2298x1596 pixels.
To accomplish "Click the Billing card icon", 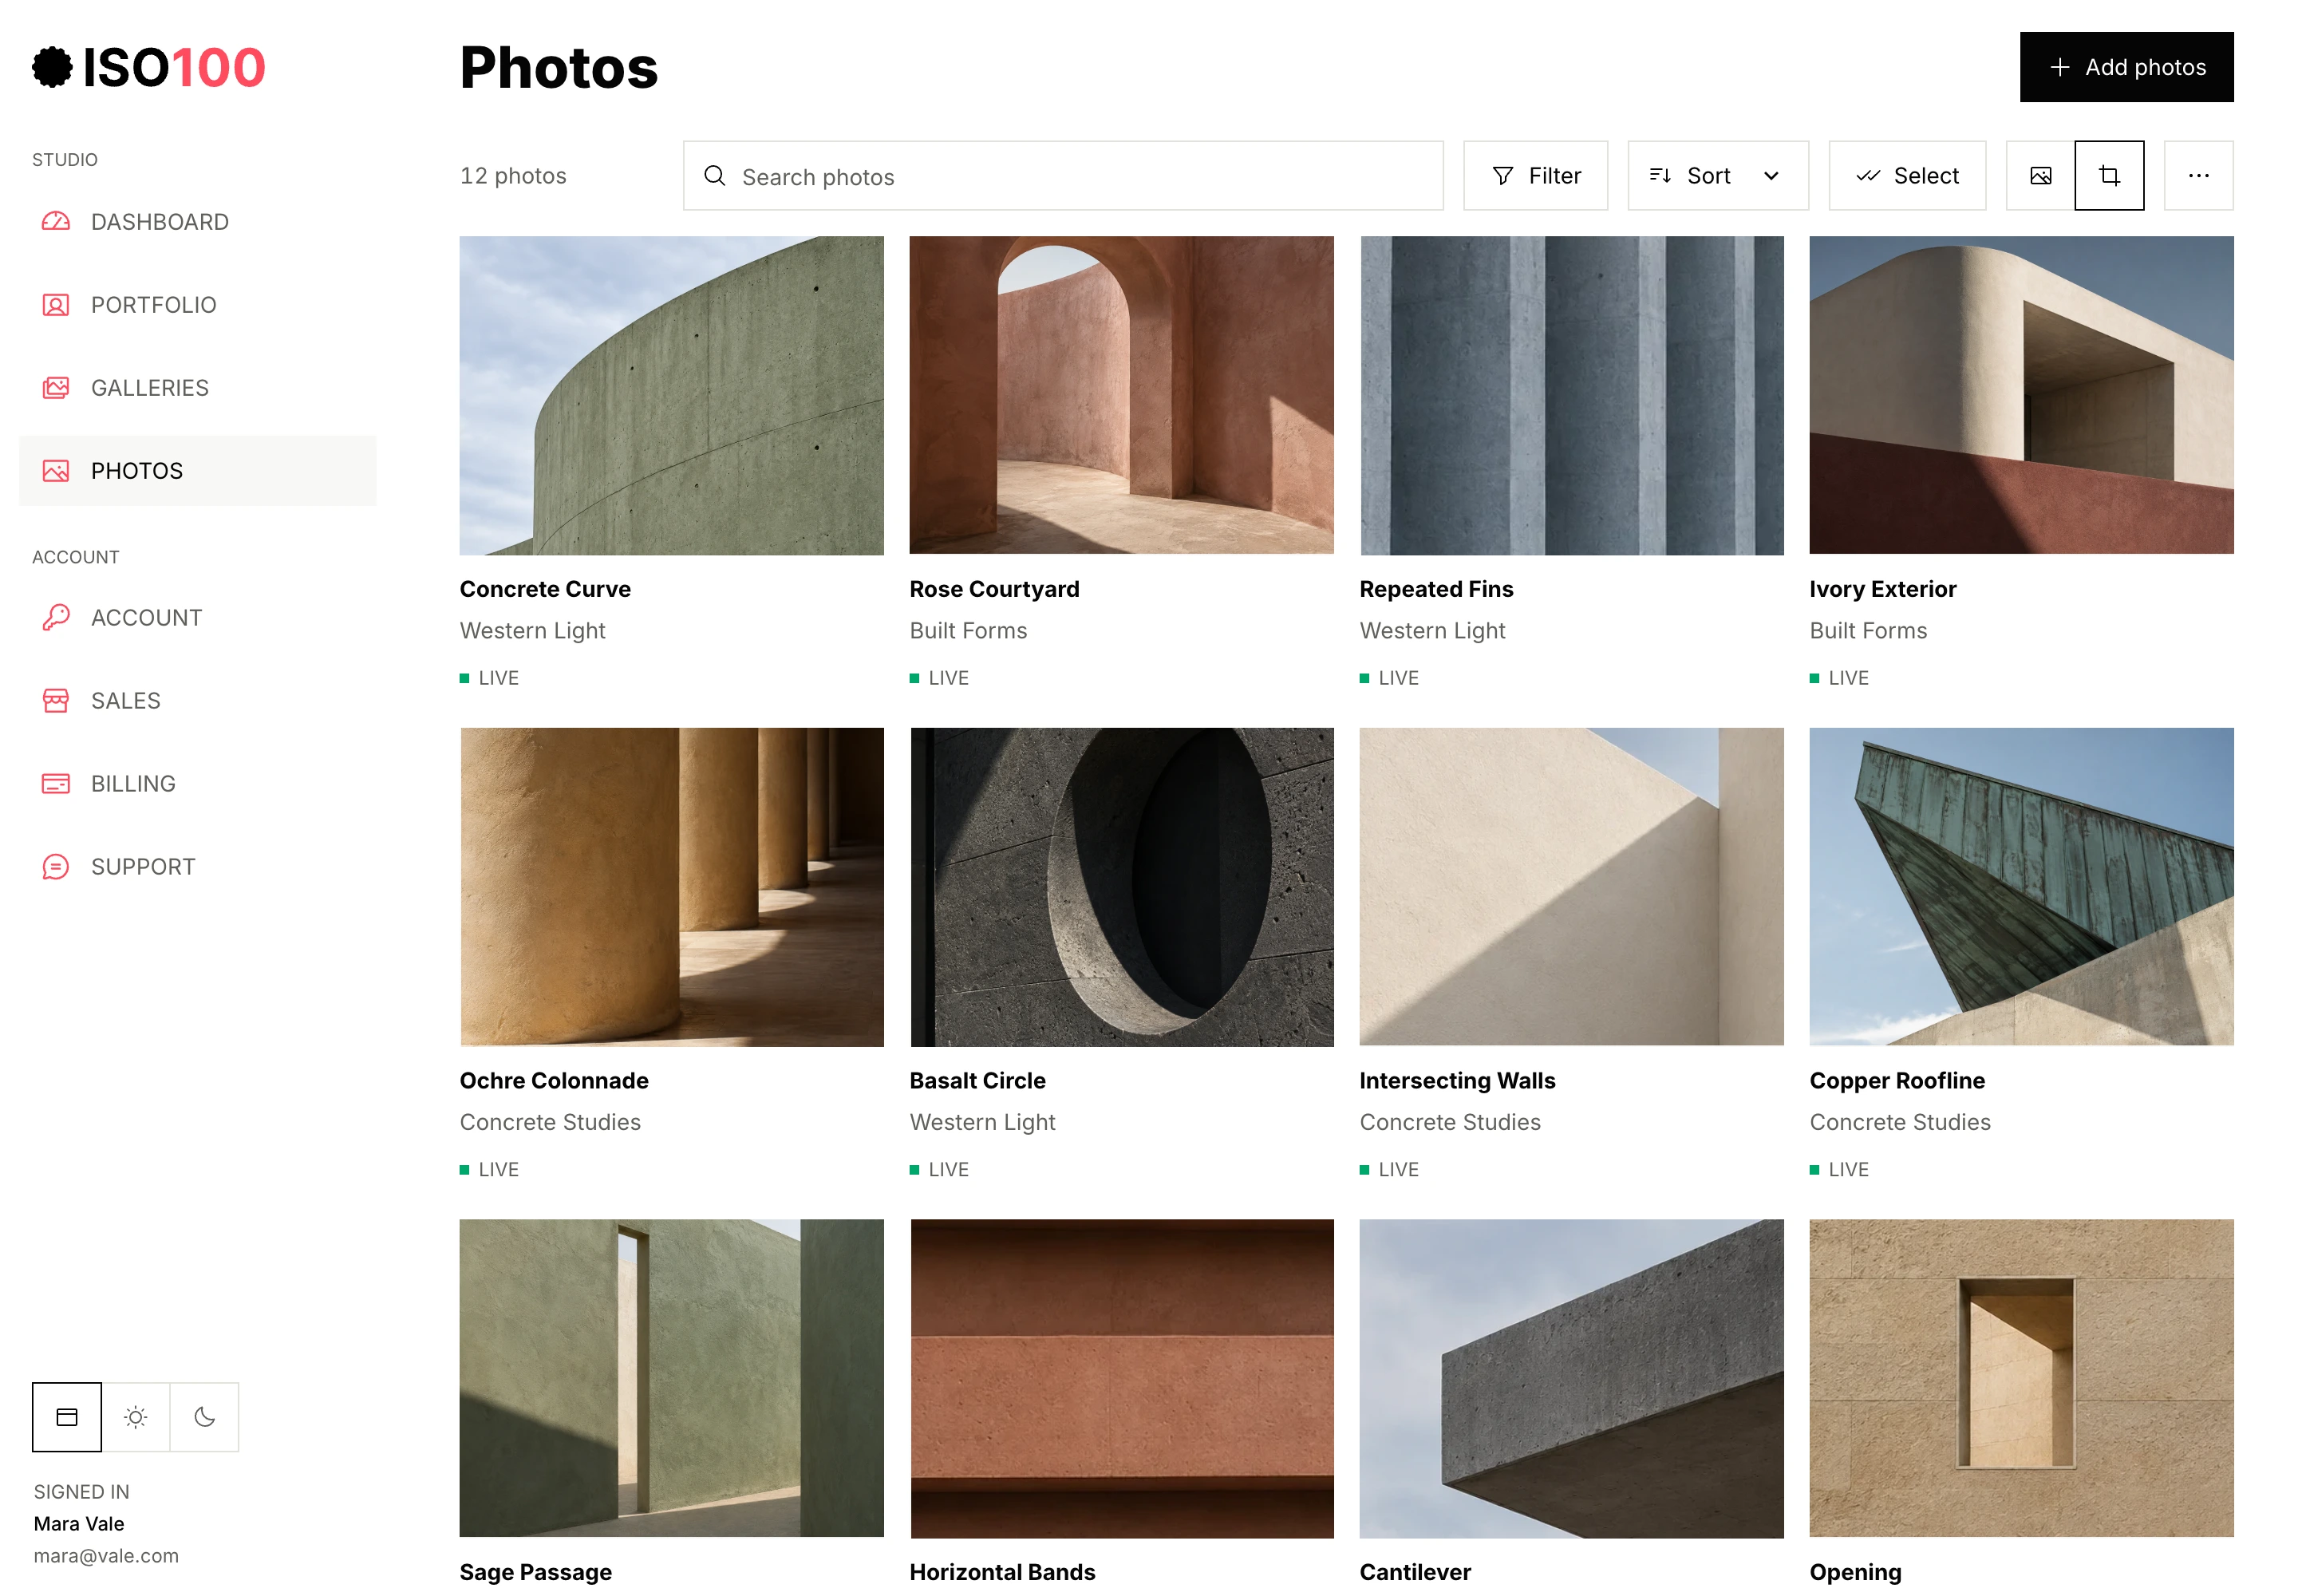I will [x=56, y=784].
